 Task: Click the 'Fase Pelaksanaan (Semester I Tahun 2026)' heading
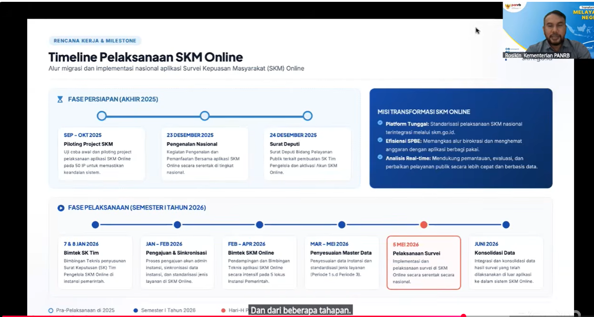[x=137, y=208]
